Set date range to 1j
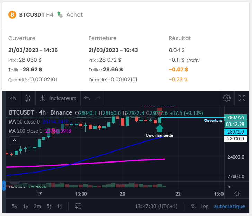The height and width of the screenshot is (216, 252). [60, 206]
